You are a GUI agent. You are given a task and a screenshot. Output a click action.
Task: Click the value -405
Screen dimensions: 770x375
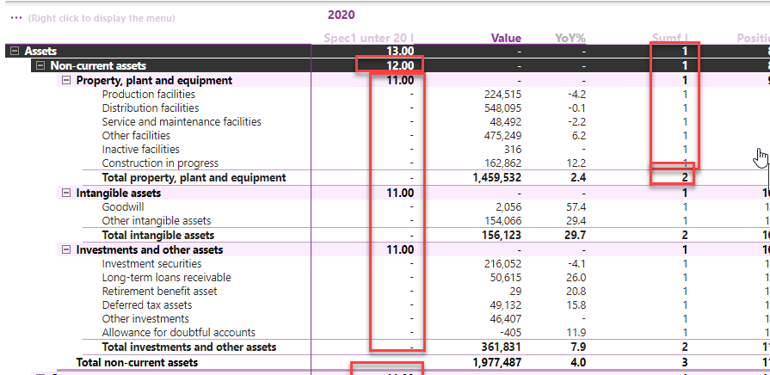tap(511, 333)
